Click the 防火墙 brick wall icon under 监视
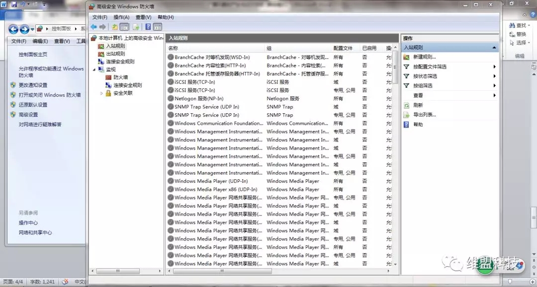The width and height of the screenshot is (537, 287). pyautogui.click(x=108, y=77)
